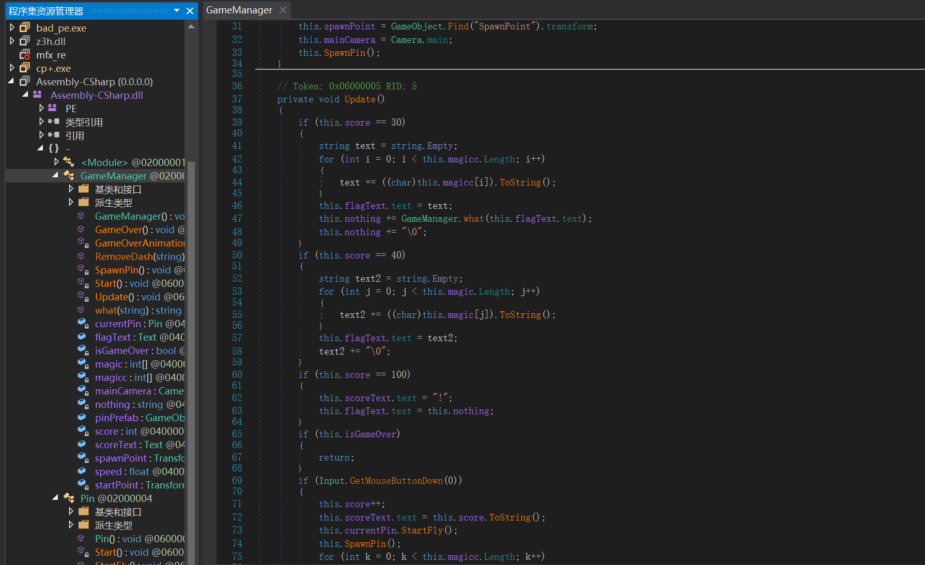Viewport: 925px width, 565px height.
Task: Collapse the GameManager class node
Action: click(55, 175)
